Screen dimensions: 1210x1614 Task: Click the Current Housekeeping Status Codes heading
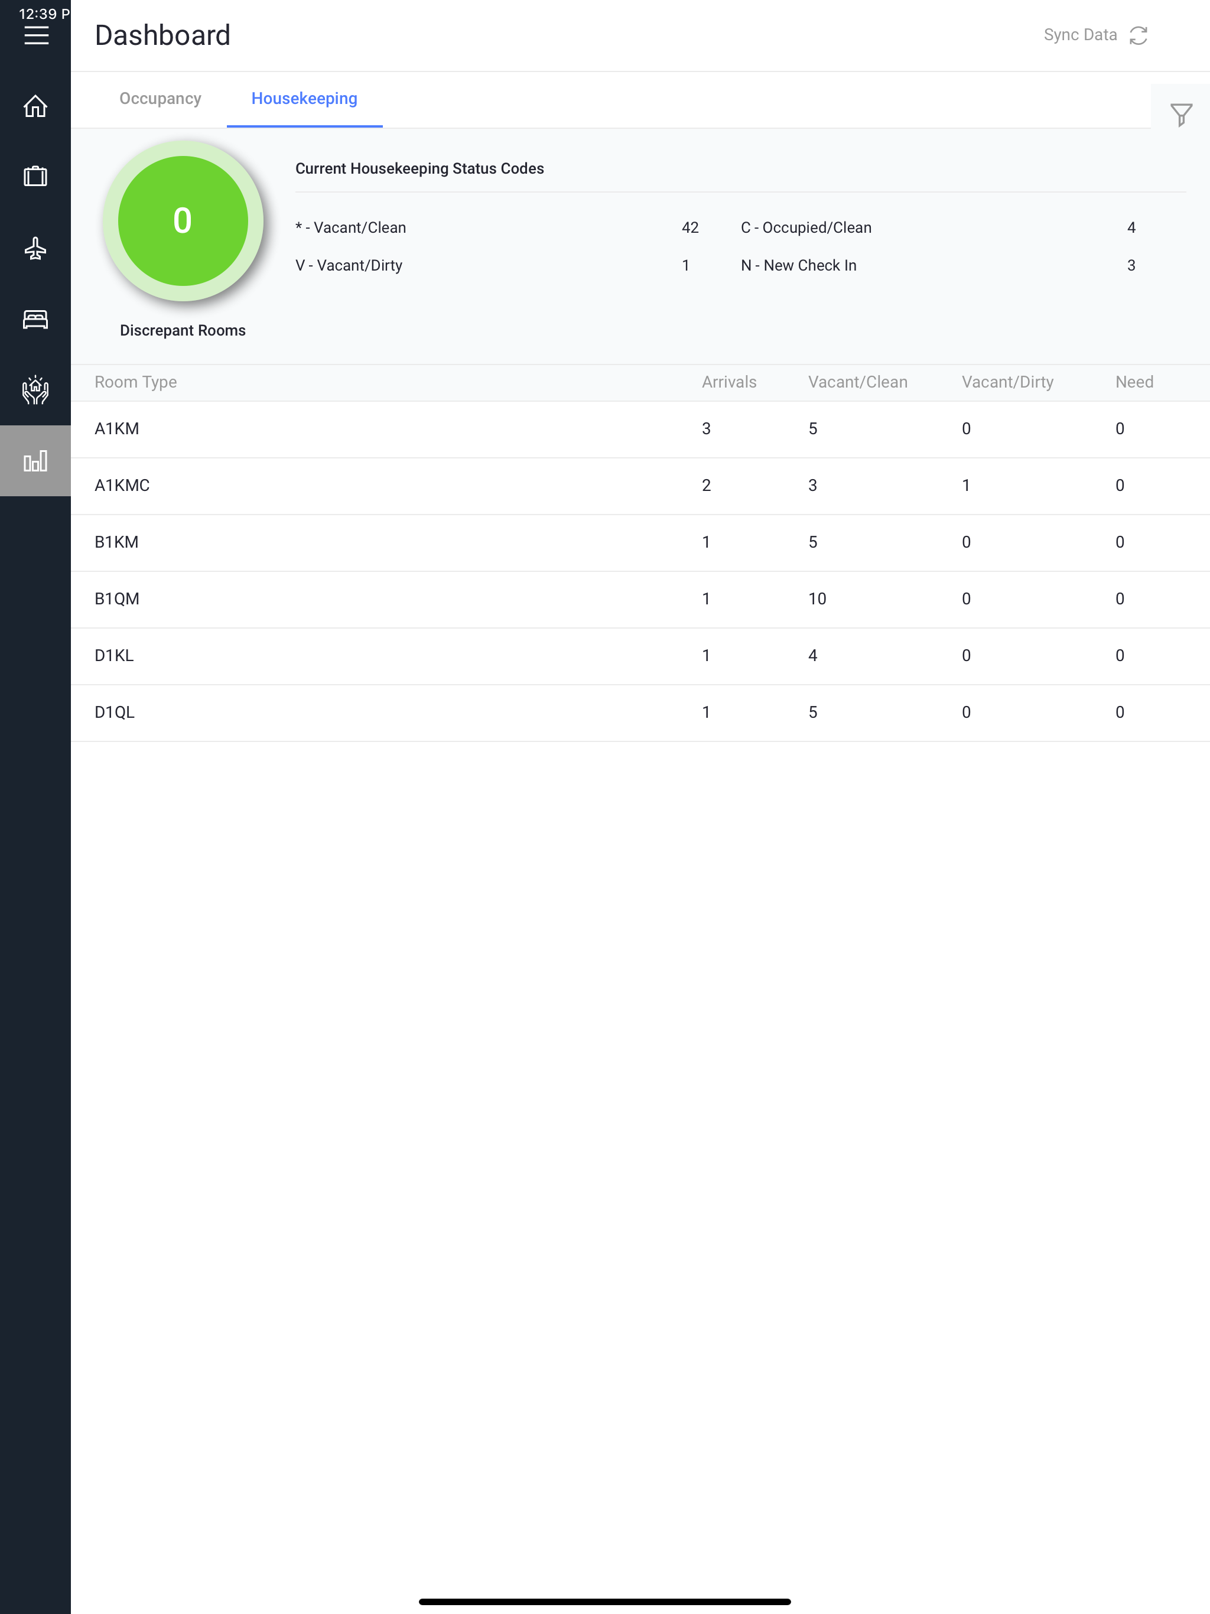click(x=419, y=168)
